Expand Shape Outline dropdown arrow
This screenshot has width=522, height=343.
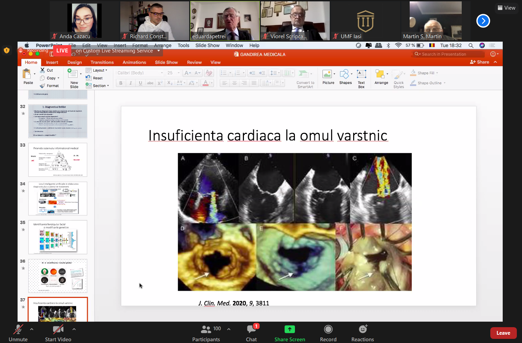coord(444,83)
